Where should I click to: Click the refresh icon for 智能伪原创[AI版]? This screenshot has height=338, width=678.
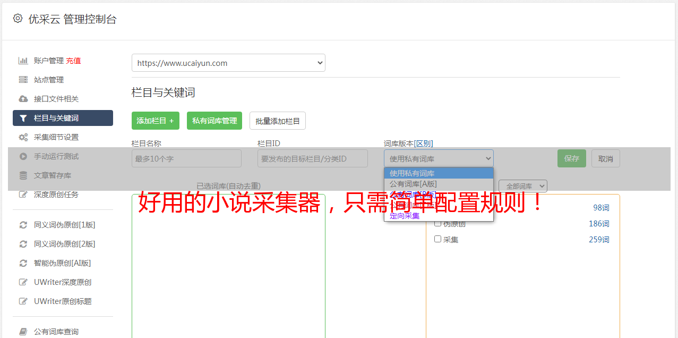[23, 263]
